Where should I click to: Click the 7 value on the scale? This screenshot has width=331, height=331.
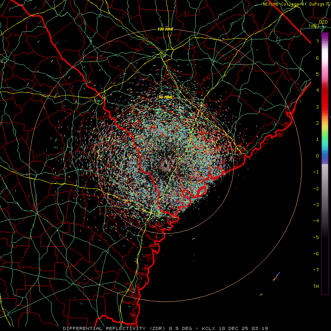(317, 41)
